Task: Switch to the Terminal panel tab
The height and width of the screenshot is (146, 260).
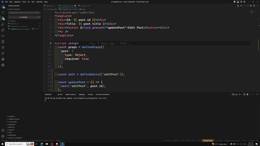Action: (x=82, y=94)
